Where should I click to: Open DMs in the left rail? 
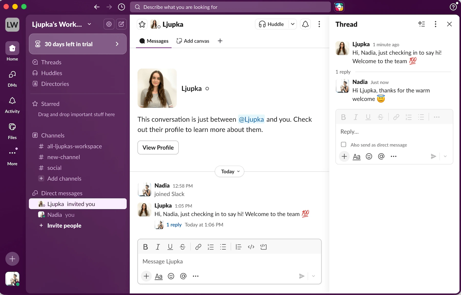point(12,79)
